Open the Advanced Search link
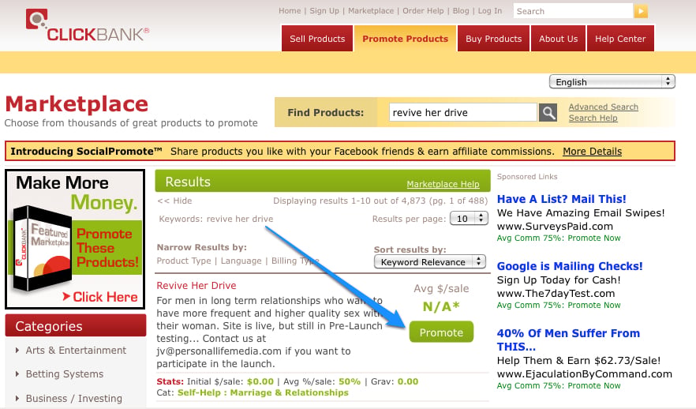Image resolution: width=696 pixels, height=409 pixels. [603, 107]
